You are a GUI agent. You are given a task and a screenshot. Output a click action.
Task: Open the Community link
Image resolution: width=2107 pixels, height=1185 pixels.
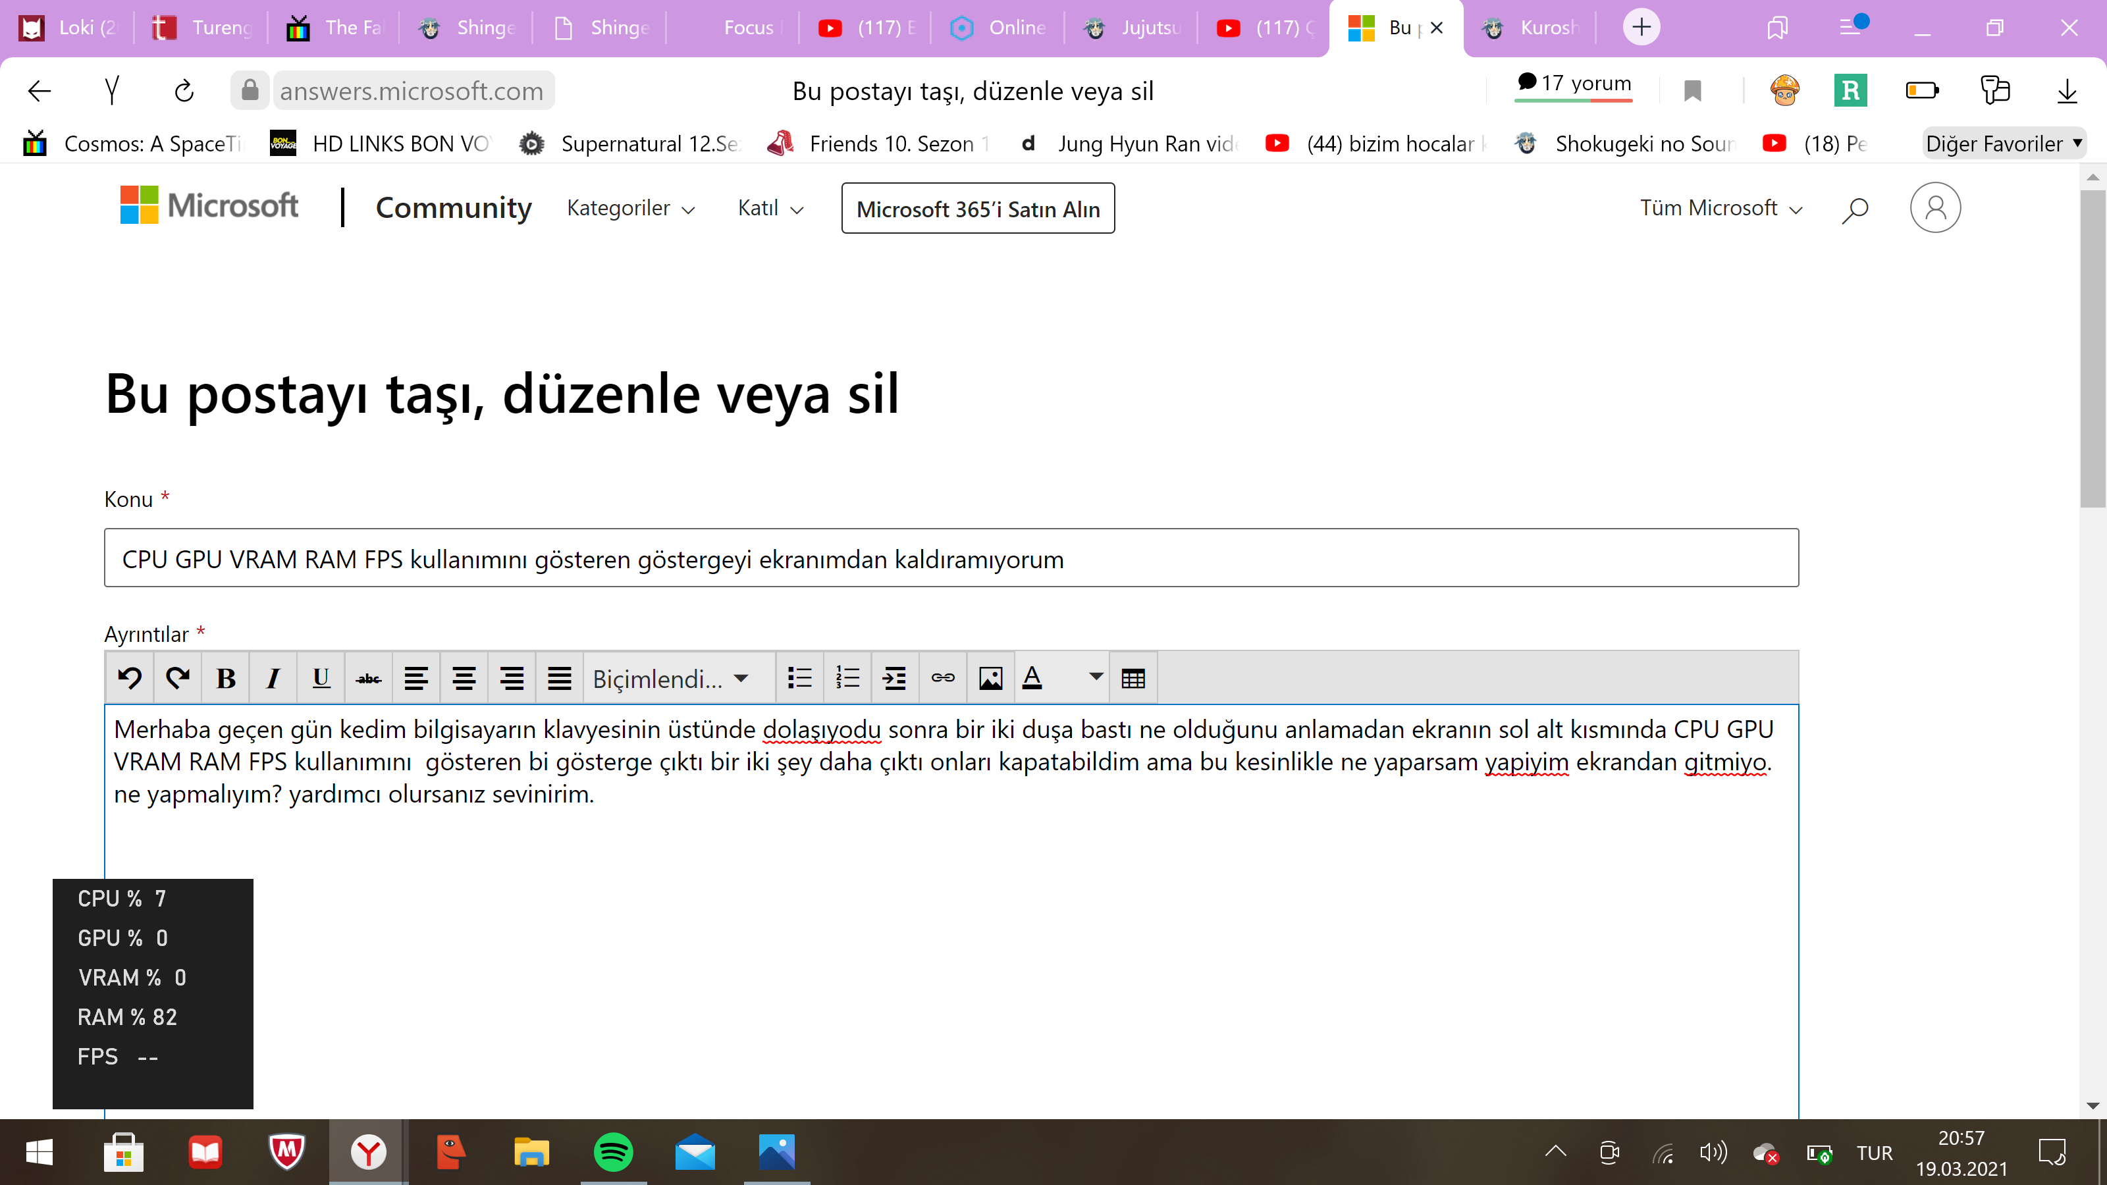click(x=453, y=208)
